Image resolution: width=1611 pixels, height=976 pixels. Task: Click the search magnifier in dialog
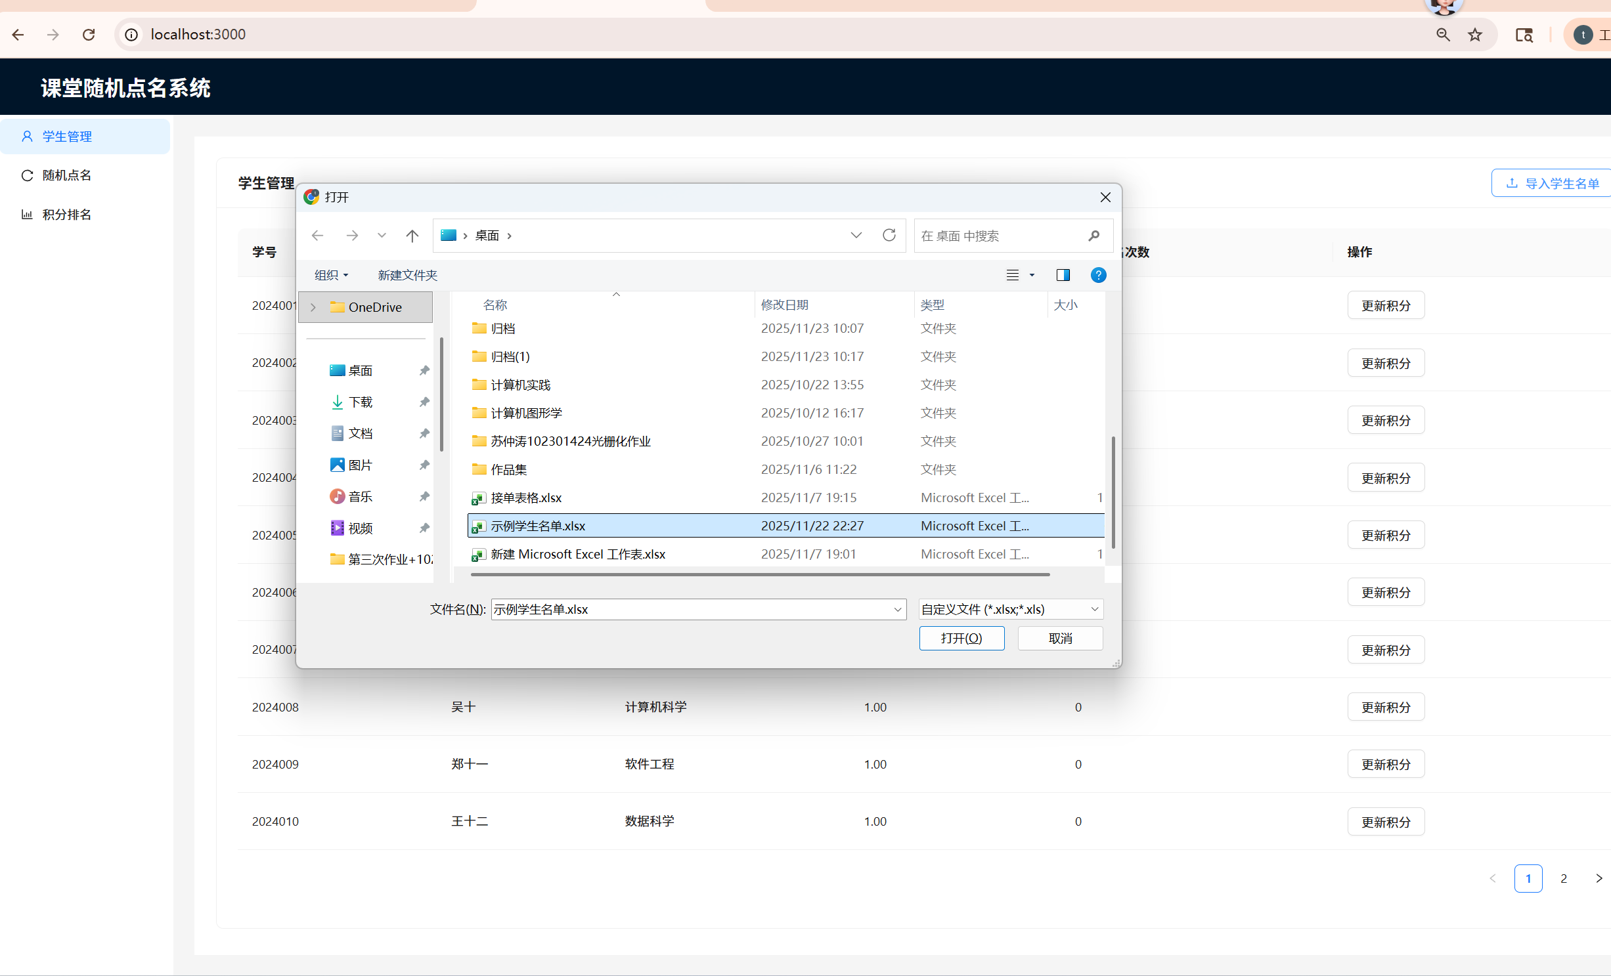pyautogui.click(x=1093, y=236)
